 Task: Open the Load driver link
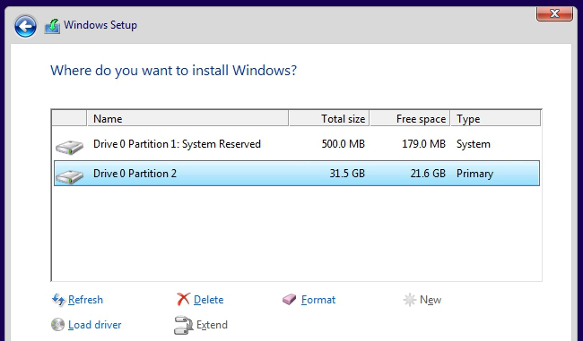point(95,325)
